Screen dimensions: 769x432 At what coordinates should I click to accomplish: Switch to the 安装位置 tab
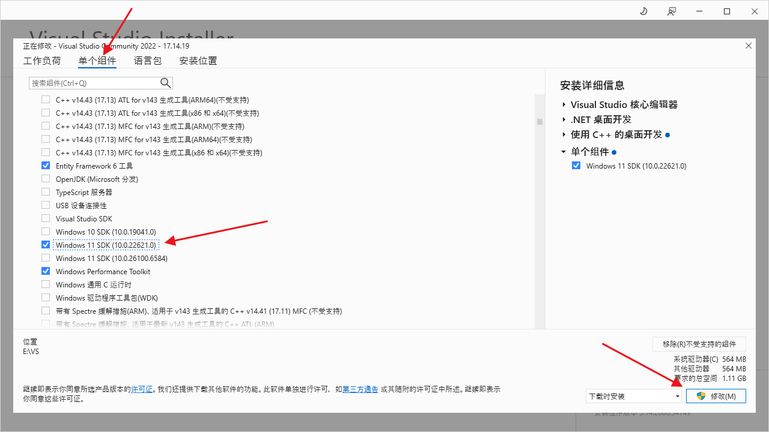[198, 60]
